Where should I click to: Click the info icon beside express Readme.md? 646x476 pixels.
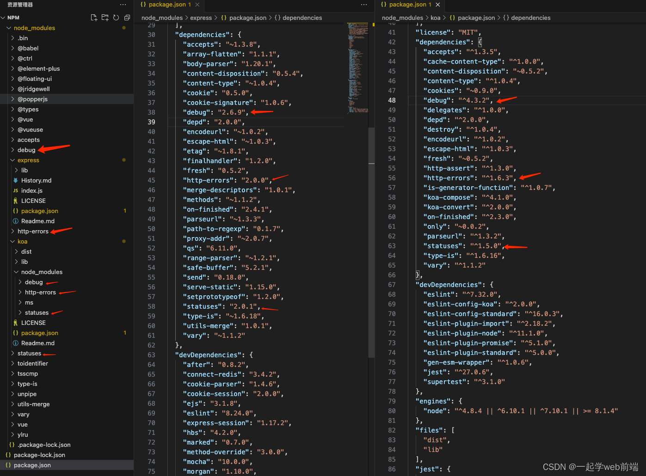[16, 221]
